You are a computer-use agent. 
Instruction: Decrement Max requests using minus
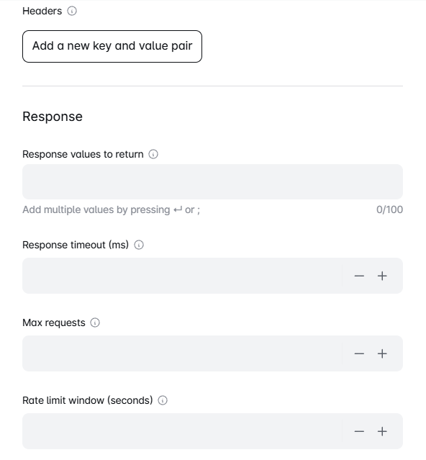point(359,353)
